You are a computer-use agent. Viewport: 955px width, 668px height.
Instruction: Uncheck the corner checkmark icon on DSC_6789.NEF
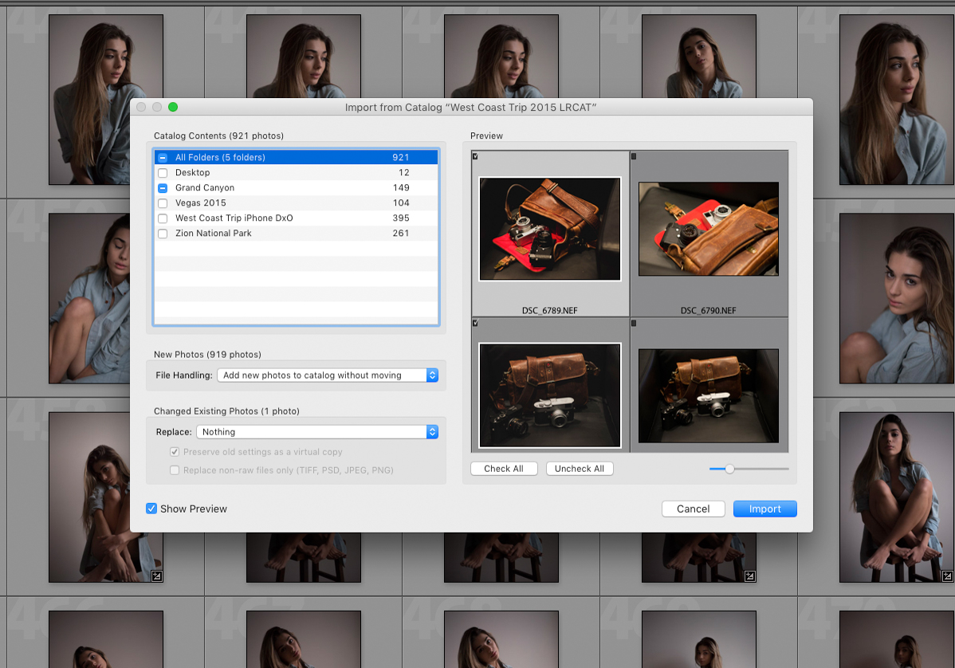click(475, 156)
